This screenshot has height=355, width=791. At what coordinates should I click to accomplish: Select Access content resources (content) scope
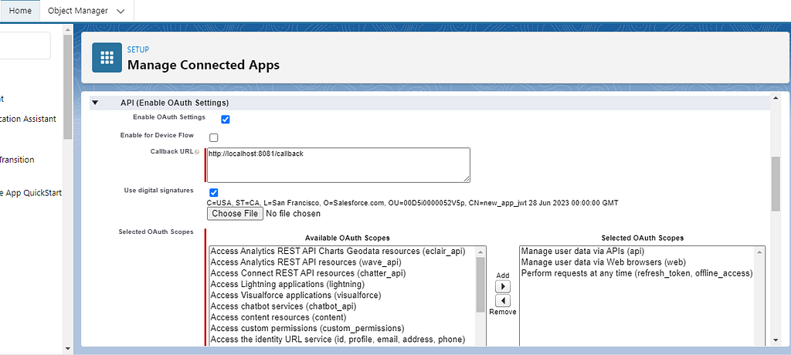[x=278, y=317]
